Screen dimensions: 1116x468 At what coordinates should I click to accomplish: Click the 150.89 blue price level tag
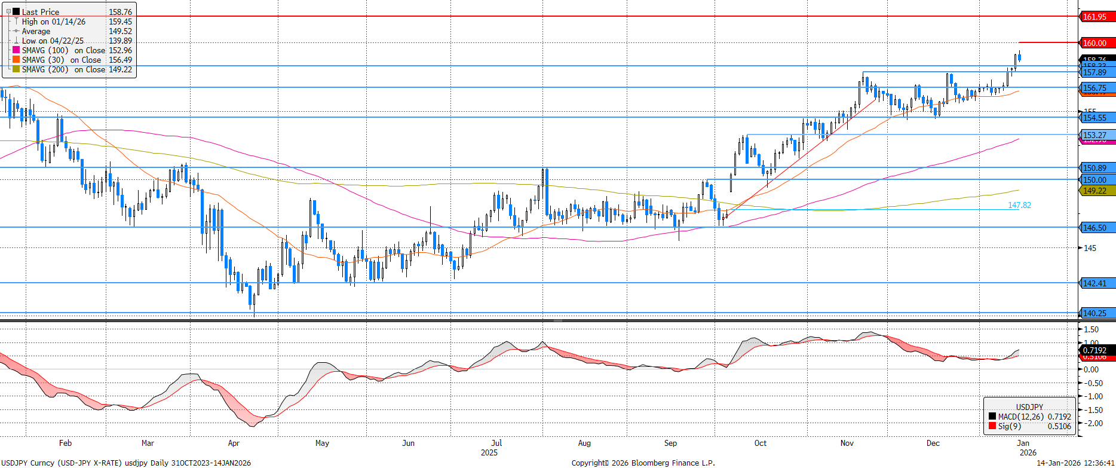[1096, 169]
